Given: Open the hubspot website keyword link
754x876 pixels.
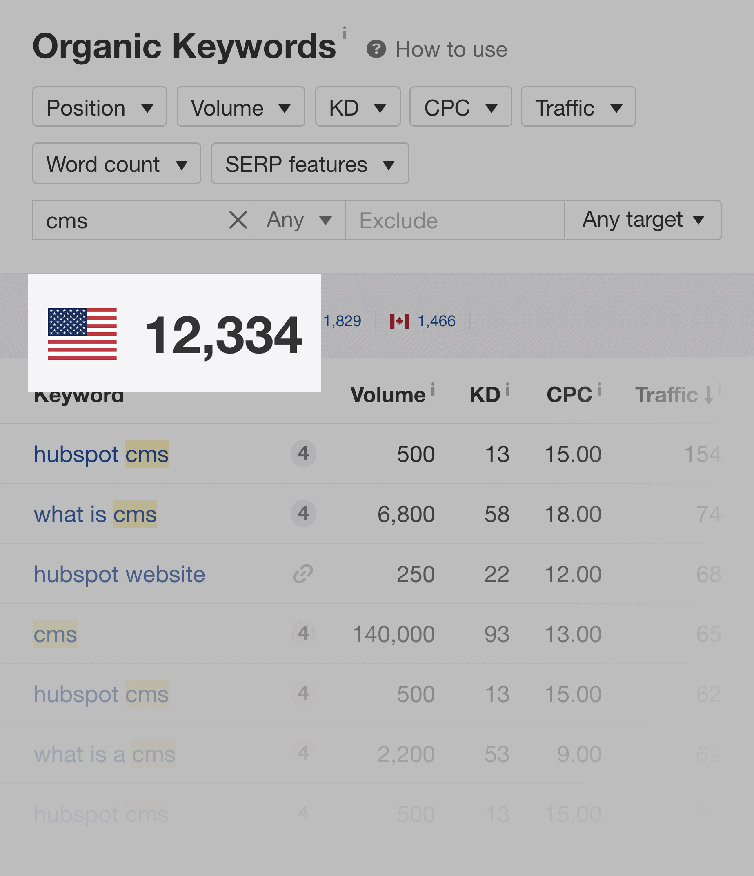Looking at the screenshot, I should tap(119, 574).
